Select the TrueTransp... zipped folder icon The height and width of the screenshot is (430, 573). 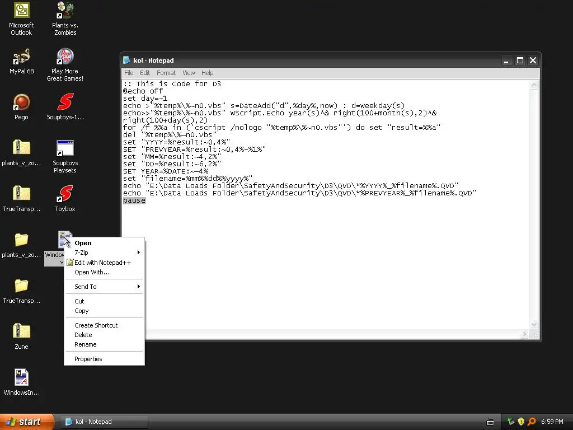click(x=22, y=199)
